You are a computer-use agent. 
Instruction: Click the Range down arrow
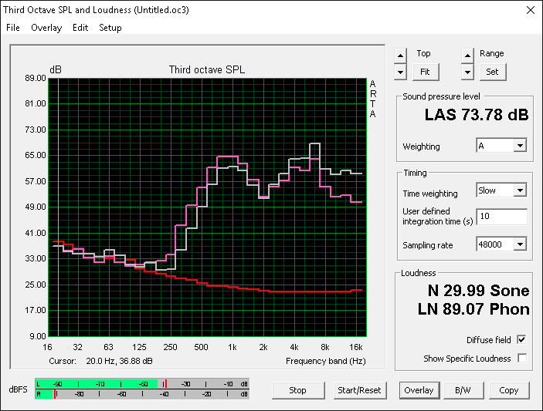click(x=467, y=72)
